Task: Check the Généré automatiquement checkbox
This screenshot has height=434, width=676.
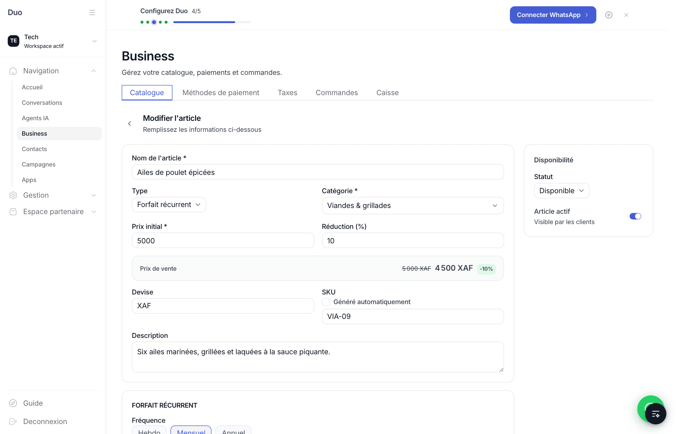Action: click(326, 302)
